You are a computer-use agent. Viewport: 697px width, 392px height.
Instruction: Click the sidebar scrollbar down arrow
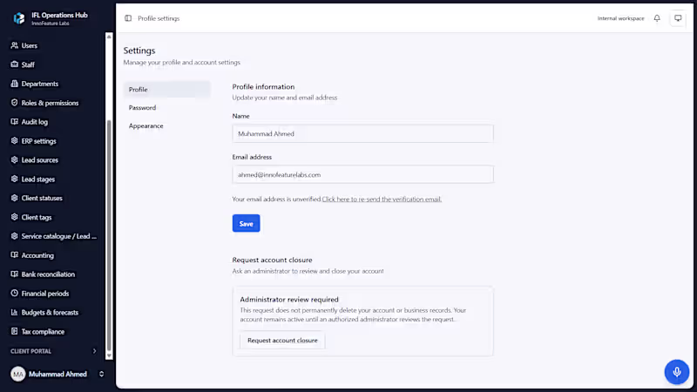(109, 355)
